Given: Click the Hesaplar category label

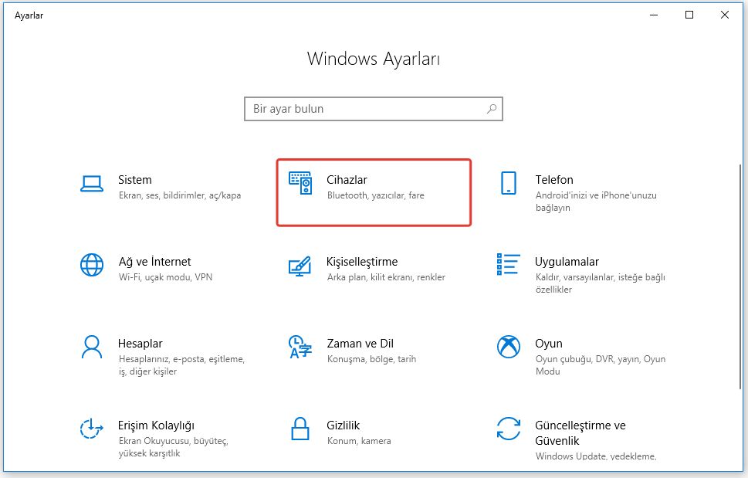Looking at the screenshot, I should [140, 344].
